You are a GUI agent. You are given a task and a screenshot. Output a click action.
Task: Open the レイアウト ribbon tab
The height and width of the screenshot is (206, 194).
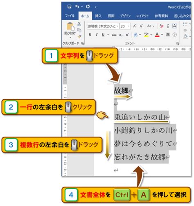coord(142,16)
